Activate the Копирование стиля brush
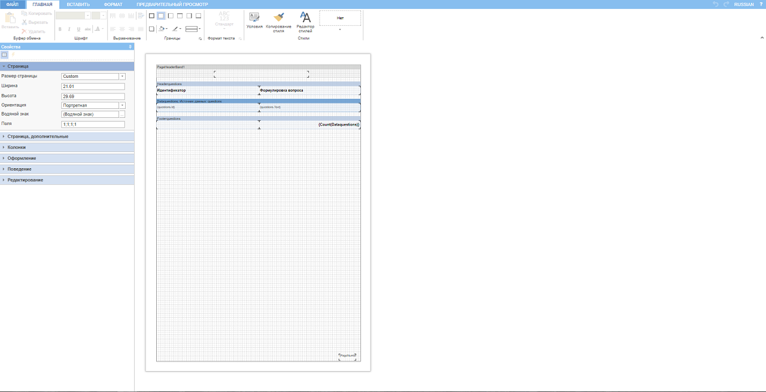Viewport: 766px width, 392px height. 278,20
